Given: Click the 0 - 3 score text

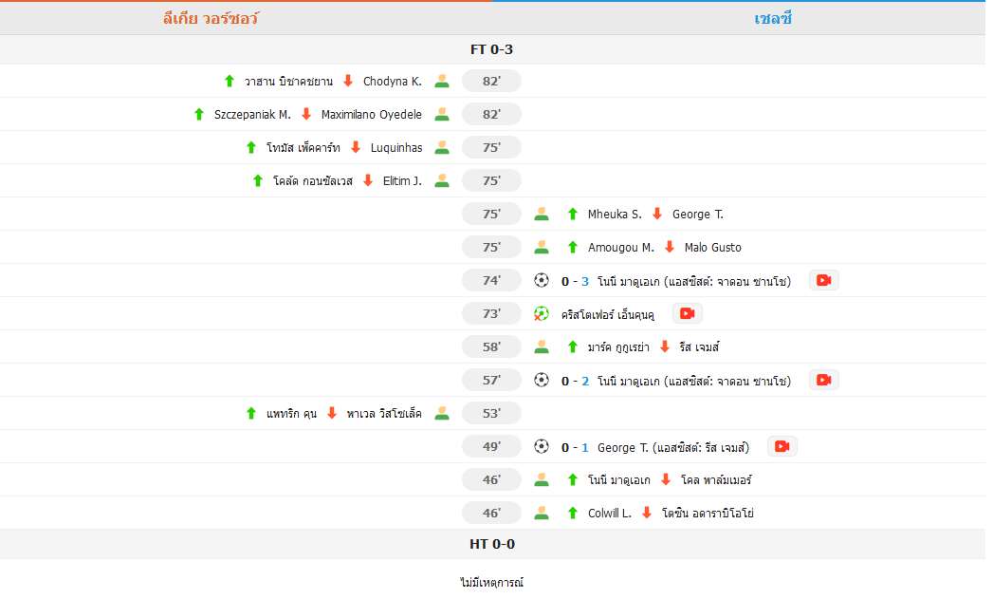Looking at the screenshot, I should (x=575, y=281).
